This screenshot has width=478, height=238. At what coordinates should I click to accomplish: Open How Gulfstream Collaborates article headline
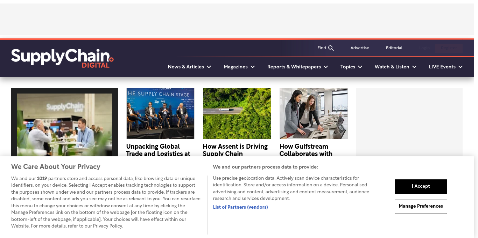(306, 150)
